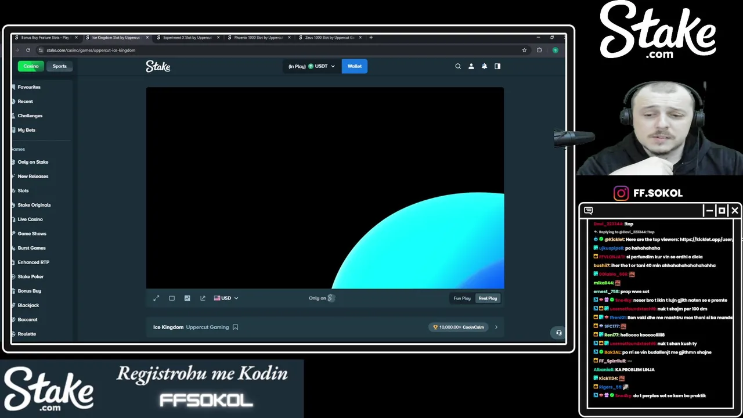Open Bonus Buy category
Viewport: 743px width, 418px height.
[29, 291]
